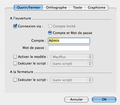Focus the Mot de passe input field

(69, 48)
